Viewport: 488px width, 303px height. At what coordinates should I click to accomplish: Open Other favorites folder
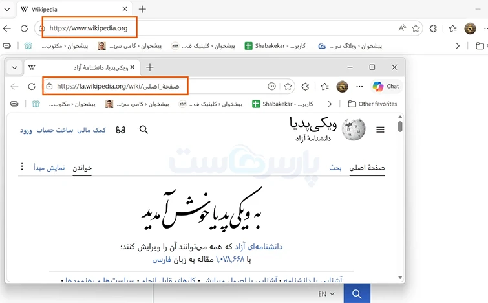click(x=372, y=104)
